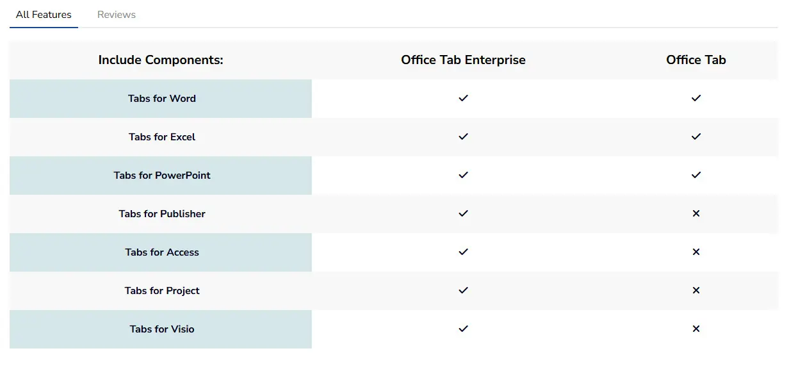
Task: Select the All Features tab
Action: pyautogui.click(x=44, y=15)
